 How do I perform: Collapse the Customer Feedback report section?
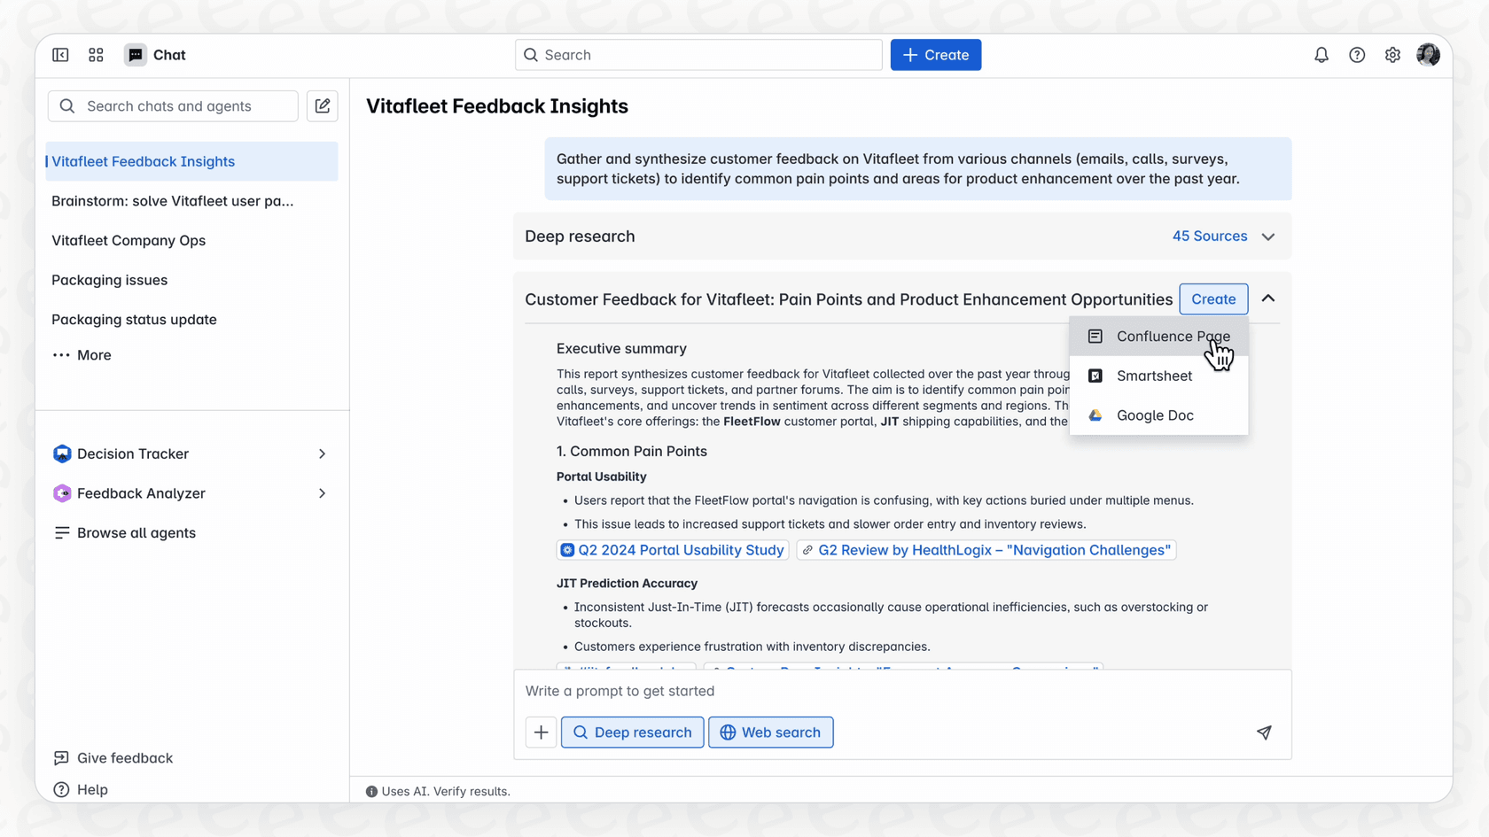point(1267,298)
